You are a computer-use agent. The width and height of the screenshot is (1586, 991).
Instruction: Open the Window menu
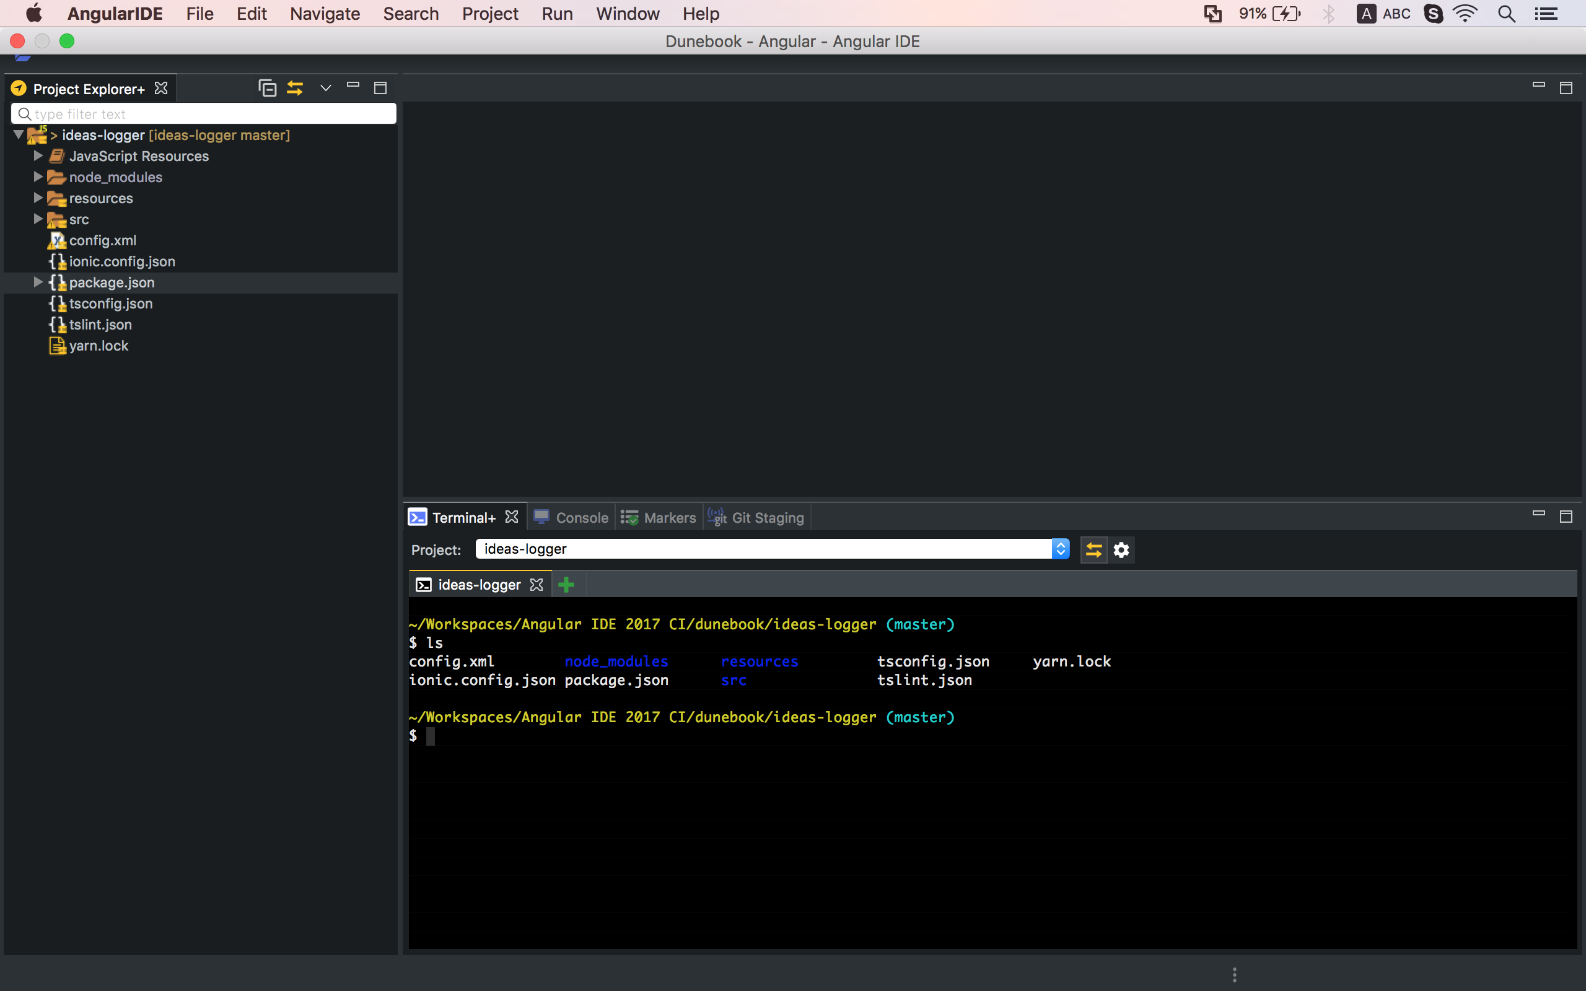coord(627,14)
